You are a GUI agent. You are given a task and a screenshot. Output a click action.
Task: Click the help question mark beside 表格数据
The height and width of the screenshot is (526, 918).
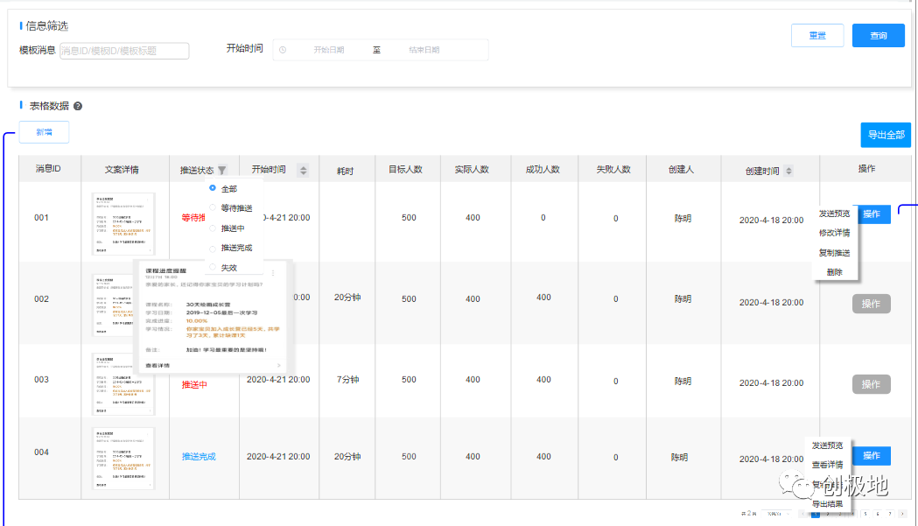pyautogui.click(x=78, y=106)
